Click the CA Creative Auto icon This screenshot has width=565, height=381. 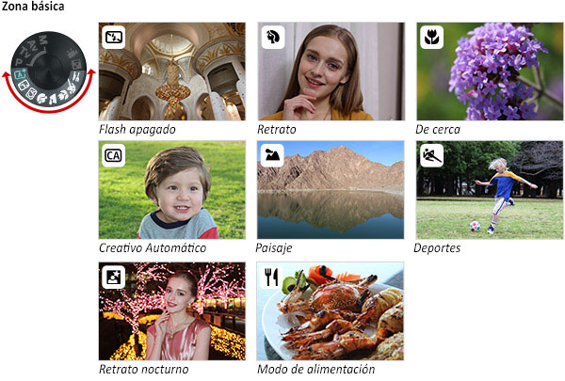click(114, 155)
